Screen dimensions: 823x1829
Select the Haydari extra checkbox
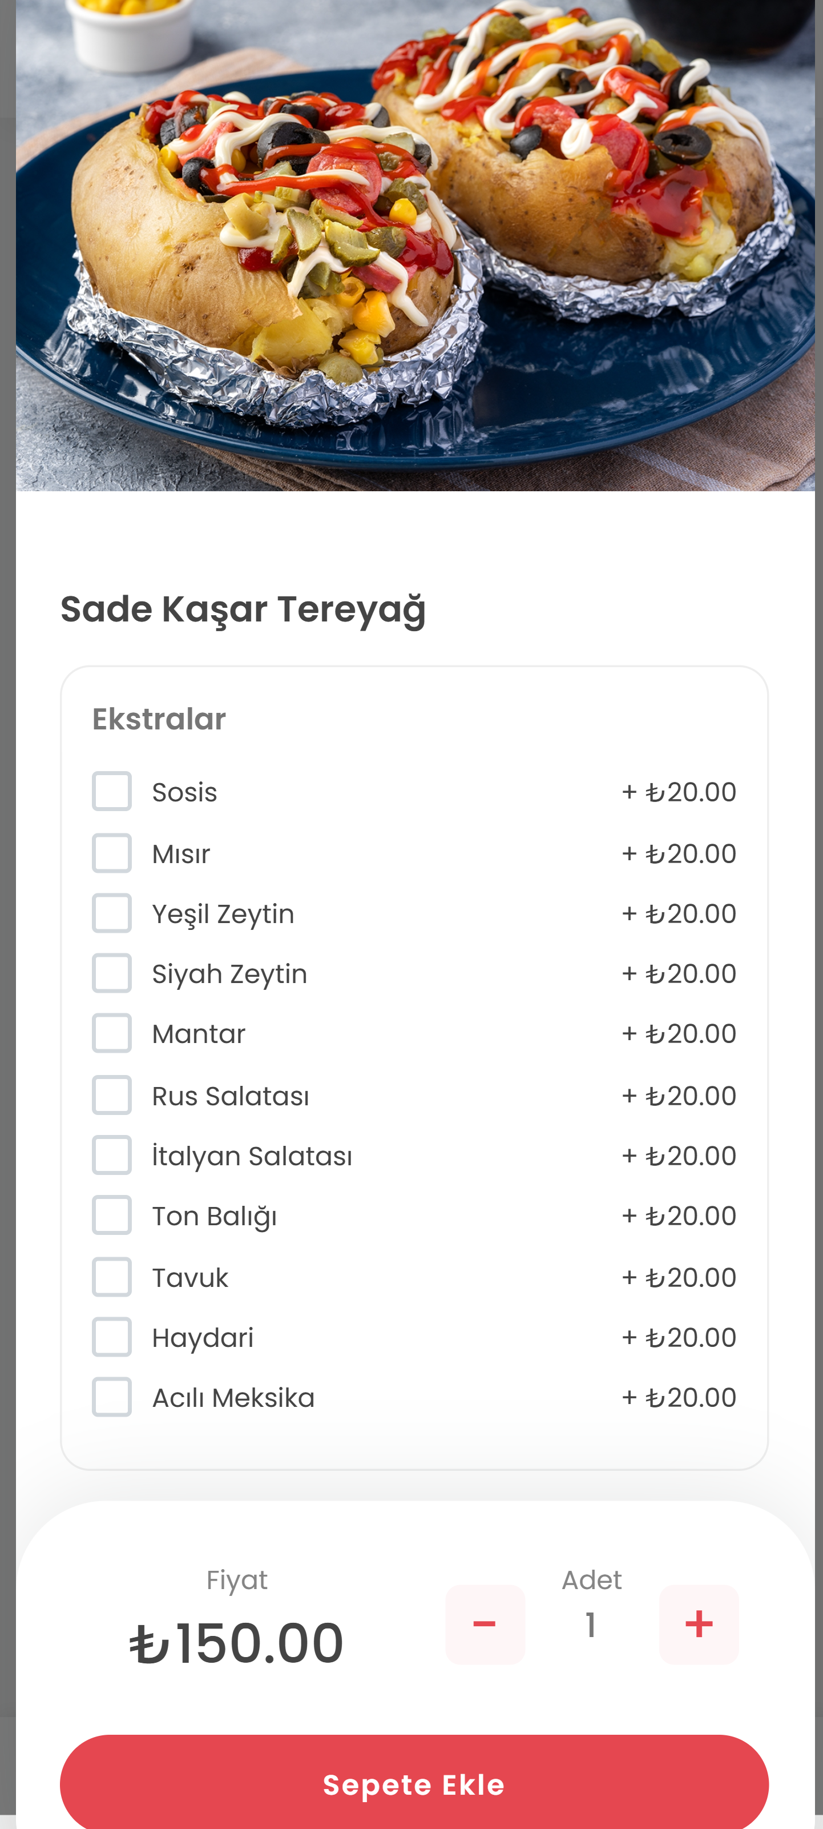[x=111, y=1337]
